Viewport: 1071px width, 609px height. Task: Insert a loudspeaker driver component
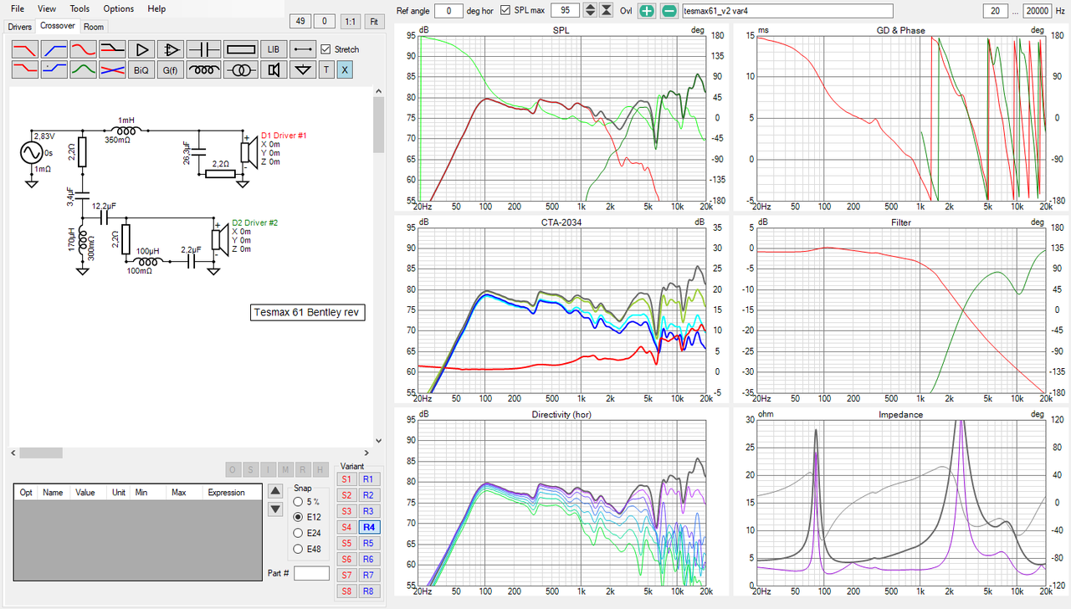click(x=274, y=70)
